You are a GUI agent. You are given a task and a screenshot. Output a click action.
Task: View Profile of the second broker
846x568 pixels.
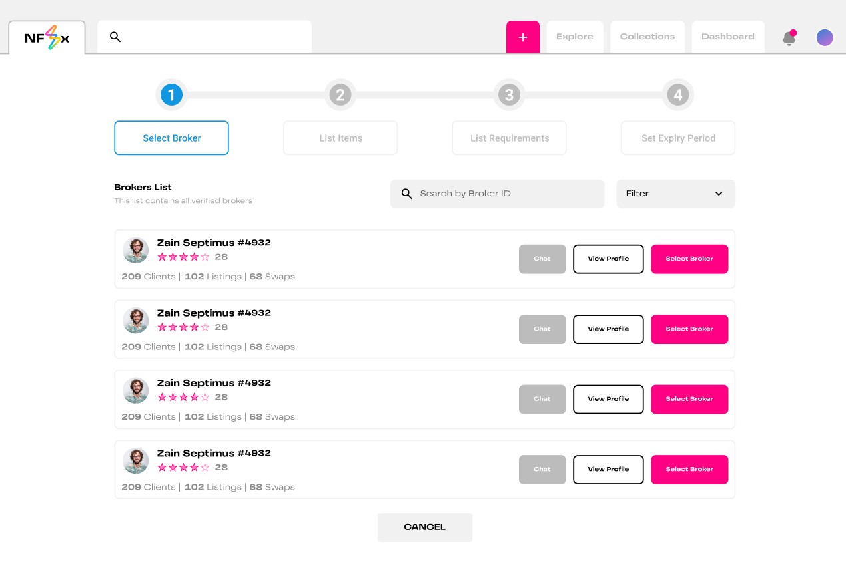(608, 329)
